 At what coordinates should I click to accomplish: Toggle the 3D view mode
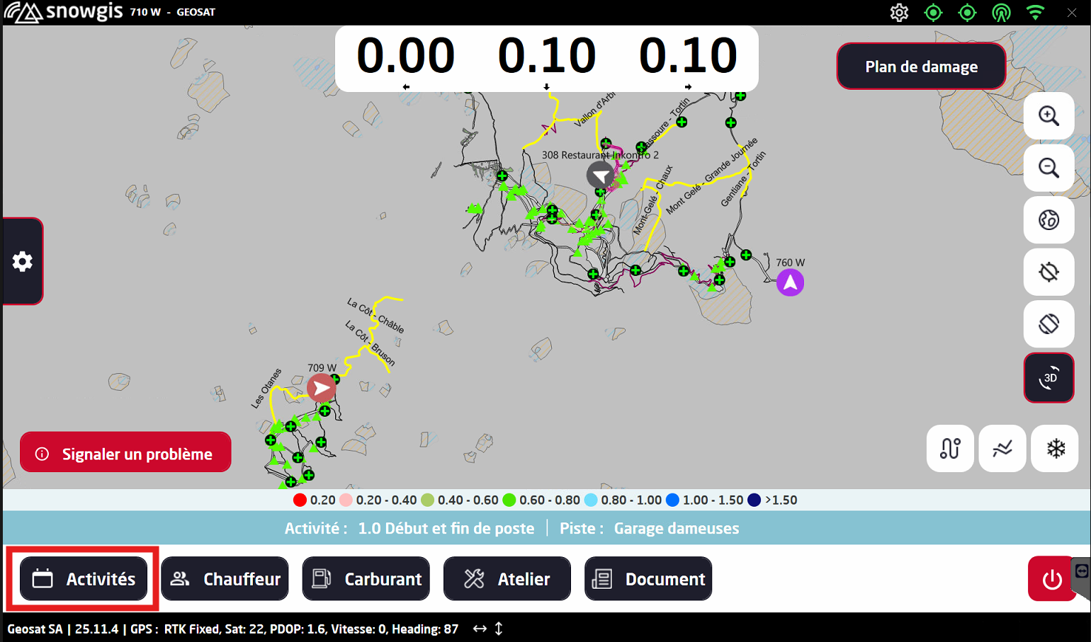[1048, 378]
